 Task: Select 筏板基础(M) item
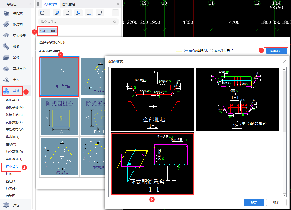click(15, 107)
